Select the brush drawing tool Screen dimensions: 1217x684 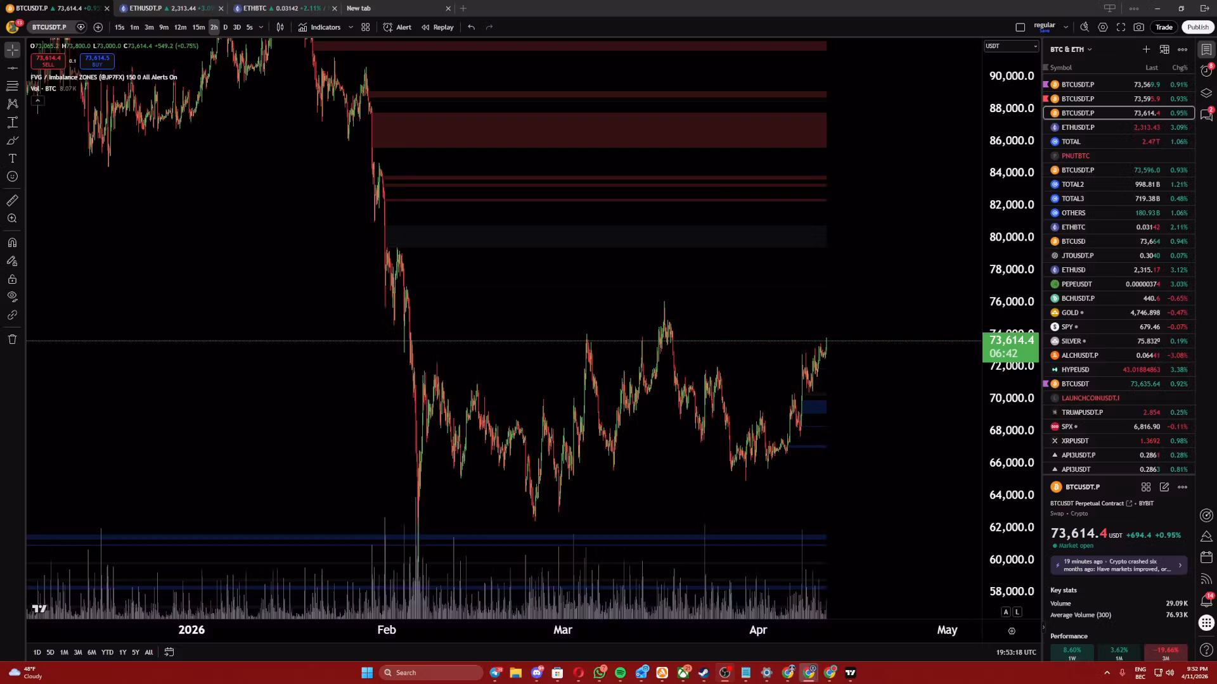point(12,141)
